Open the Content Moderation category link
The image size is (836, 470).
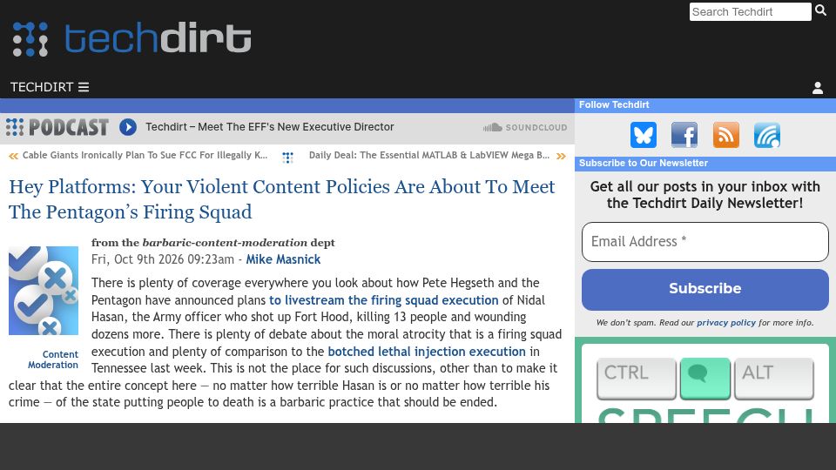(x=53, y=359)
